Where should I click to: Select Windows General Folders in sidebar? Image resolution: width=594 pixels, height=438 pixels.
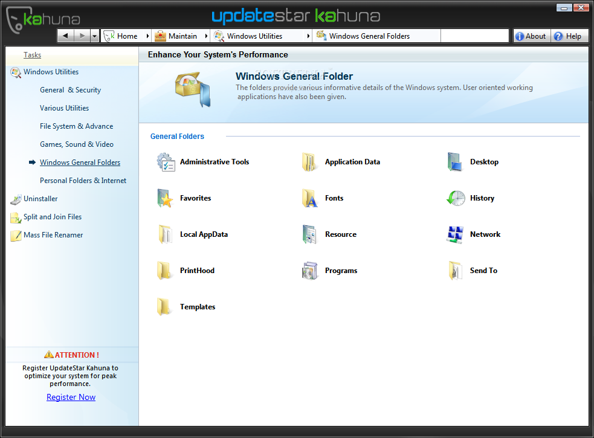tap(80, 163)
